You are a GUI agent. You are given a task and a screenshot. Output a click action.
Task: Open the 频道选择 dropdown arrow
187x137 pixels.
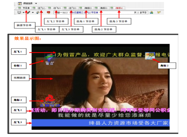click(x=36, y=3)
